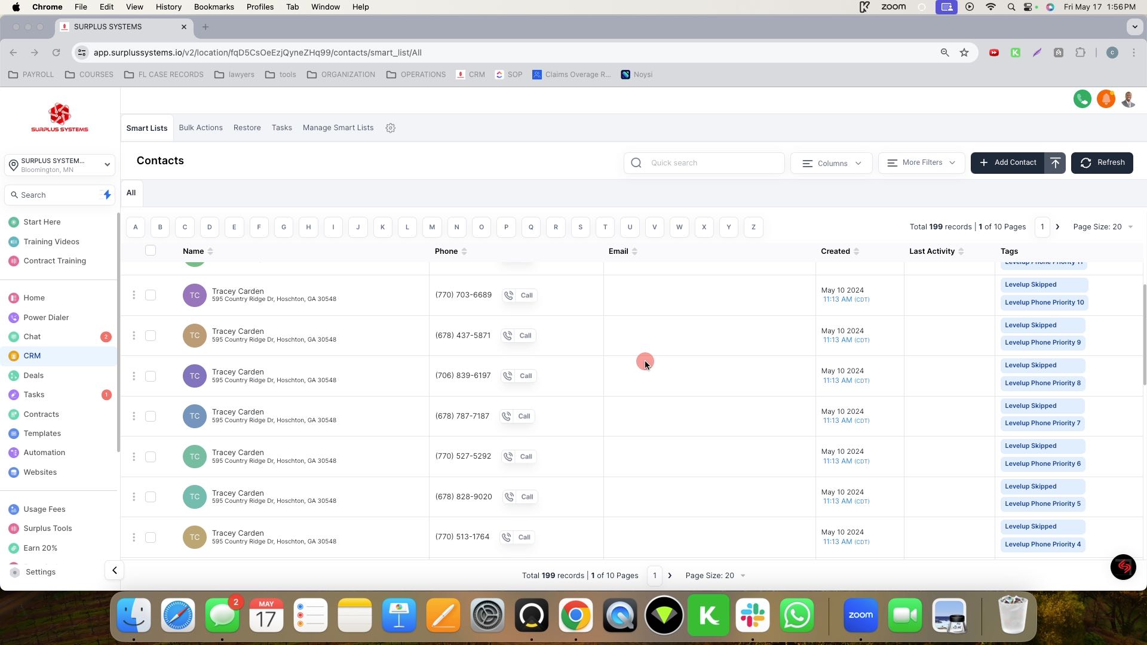Open three-dot menu for (770) 703-6689 row
The height and width of the screenshot is (645, 1147).
pyautogui.click(x=134, y=295)
